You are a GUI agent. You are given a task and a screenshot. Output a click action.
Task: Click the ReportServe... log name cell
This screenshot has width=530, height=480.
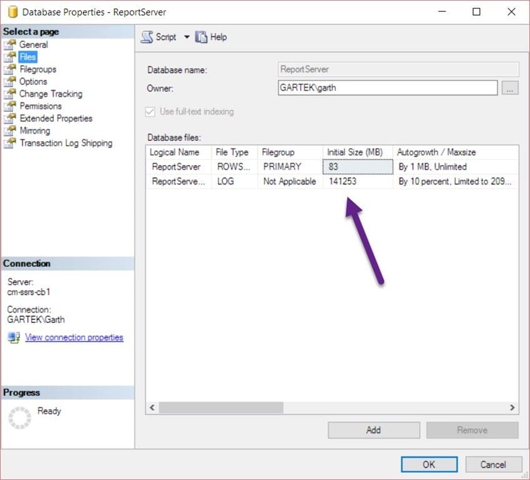click(179, 181)
